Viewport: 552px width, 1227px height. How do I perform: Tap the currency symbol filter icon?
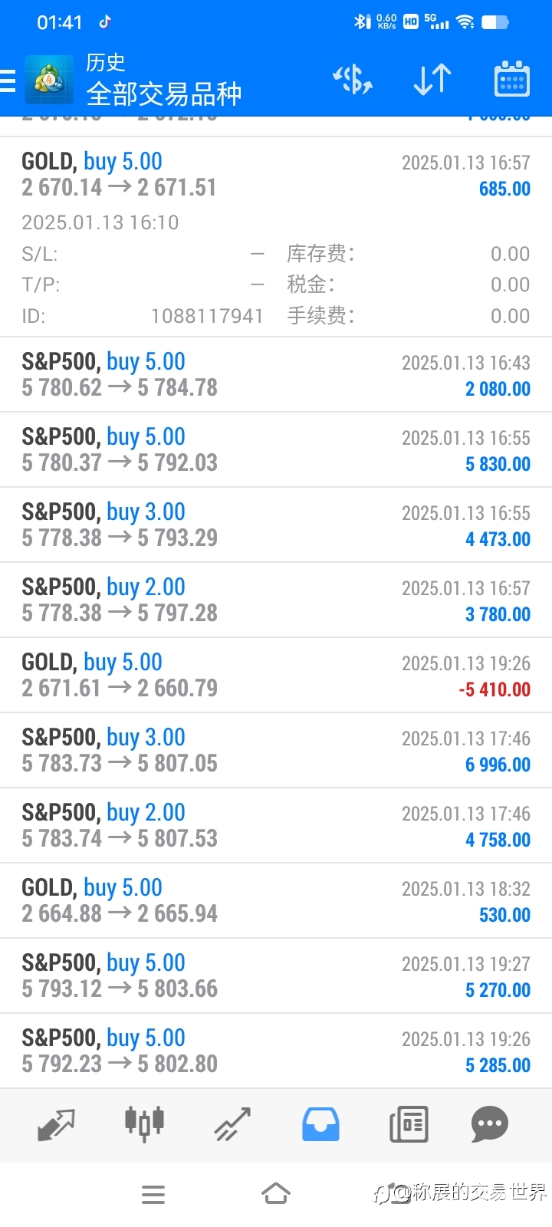tap(353, 80)
